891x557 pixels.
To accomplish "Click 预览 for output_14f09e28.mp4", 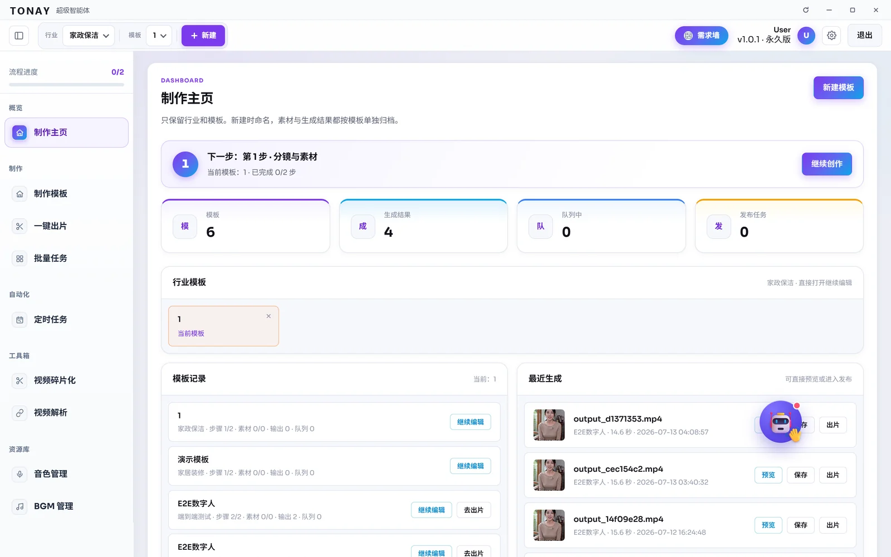I will pyautogui.click(x=768, y=525).
